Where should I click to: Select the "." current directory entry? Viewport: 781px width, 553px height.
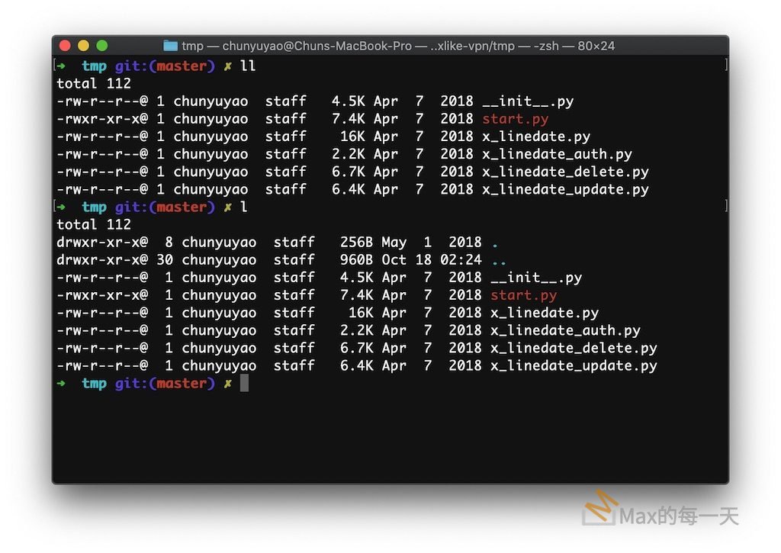(x=495, y=243)
